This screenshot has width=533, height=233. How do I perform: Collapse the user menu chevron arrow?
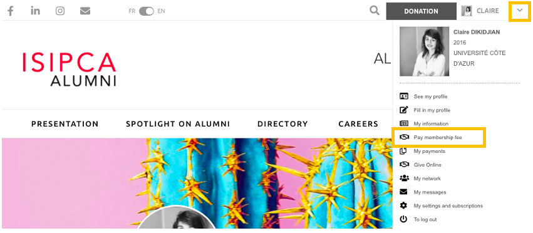tap(520, 11)
